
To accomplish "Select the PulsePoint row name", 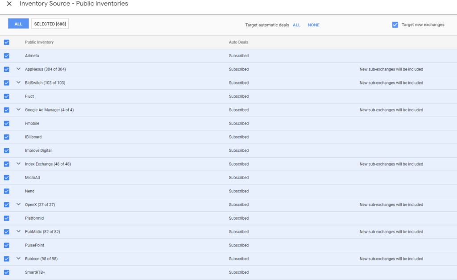I will pyautogui.click(x=35, y=245).
